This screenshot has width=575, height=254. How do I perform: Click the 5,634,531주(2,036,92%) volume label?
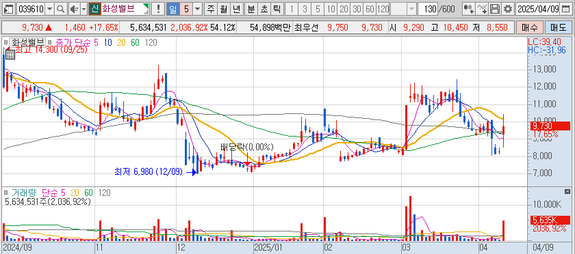[x=48, y=201]
